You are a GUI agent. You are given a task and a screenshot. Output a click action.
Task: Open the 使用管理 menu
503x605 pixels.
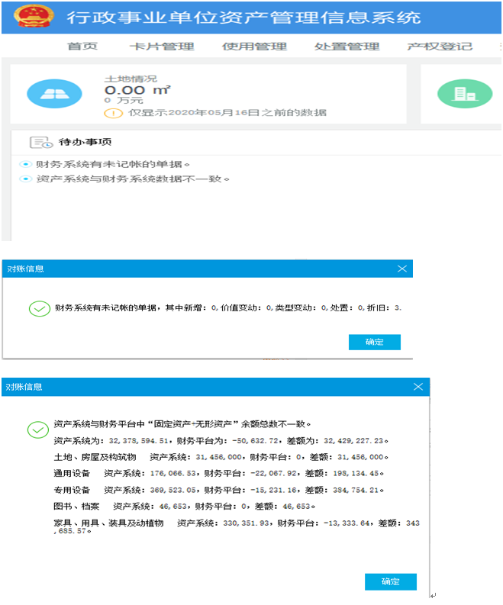coord(254,47)
